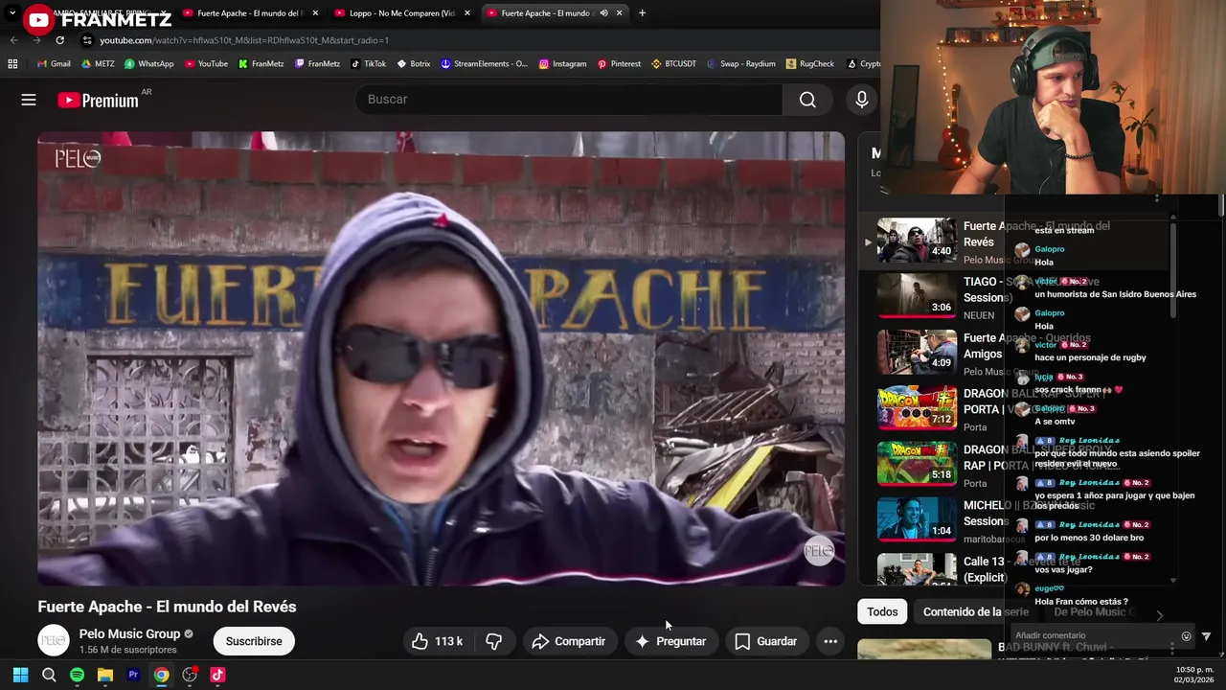This screenshot has width=1226, height=690.
Task: Open File Explorer from the taskbar
Action: click(105, 675)
